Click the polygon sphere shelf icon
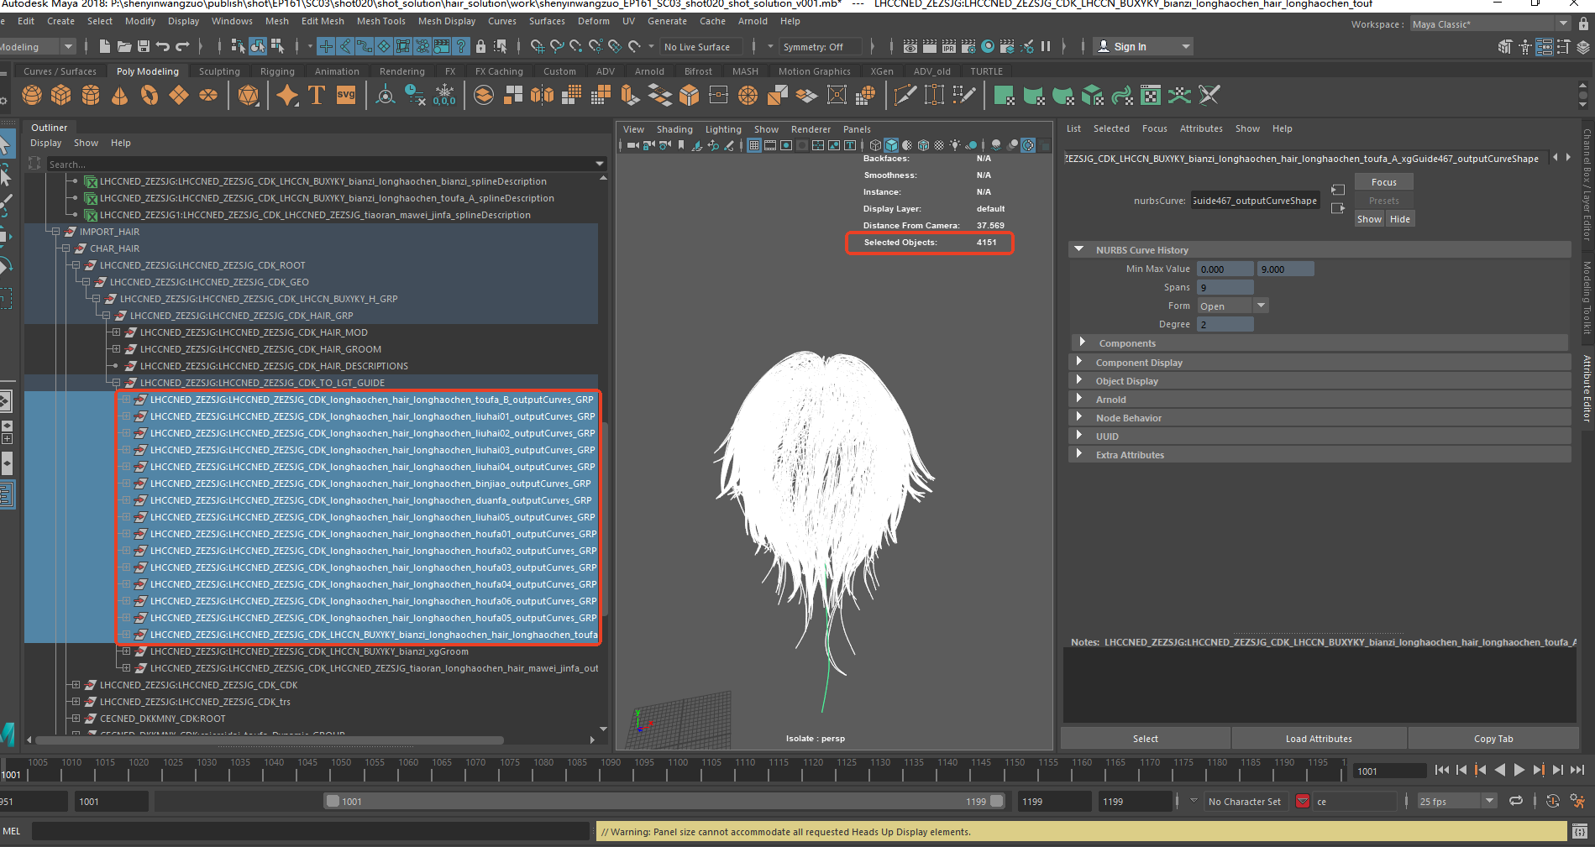The height and width of the screenshot is (847, 1595). pos(32,96)
